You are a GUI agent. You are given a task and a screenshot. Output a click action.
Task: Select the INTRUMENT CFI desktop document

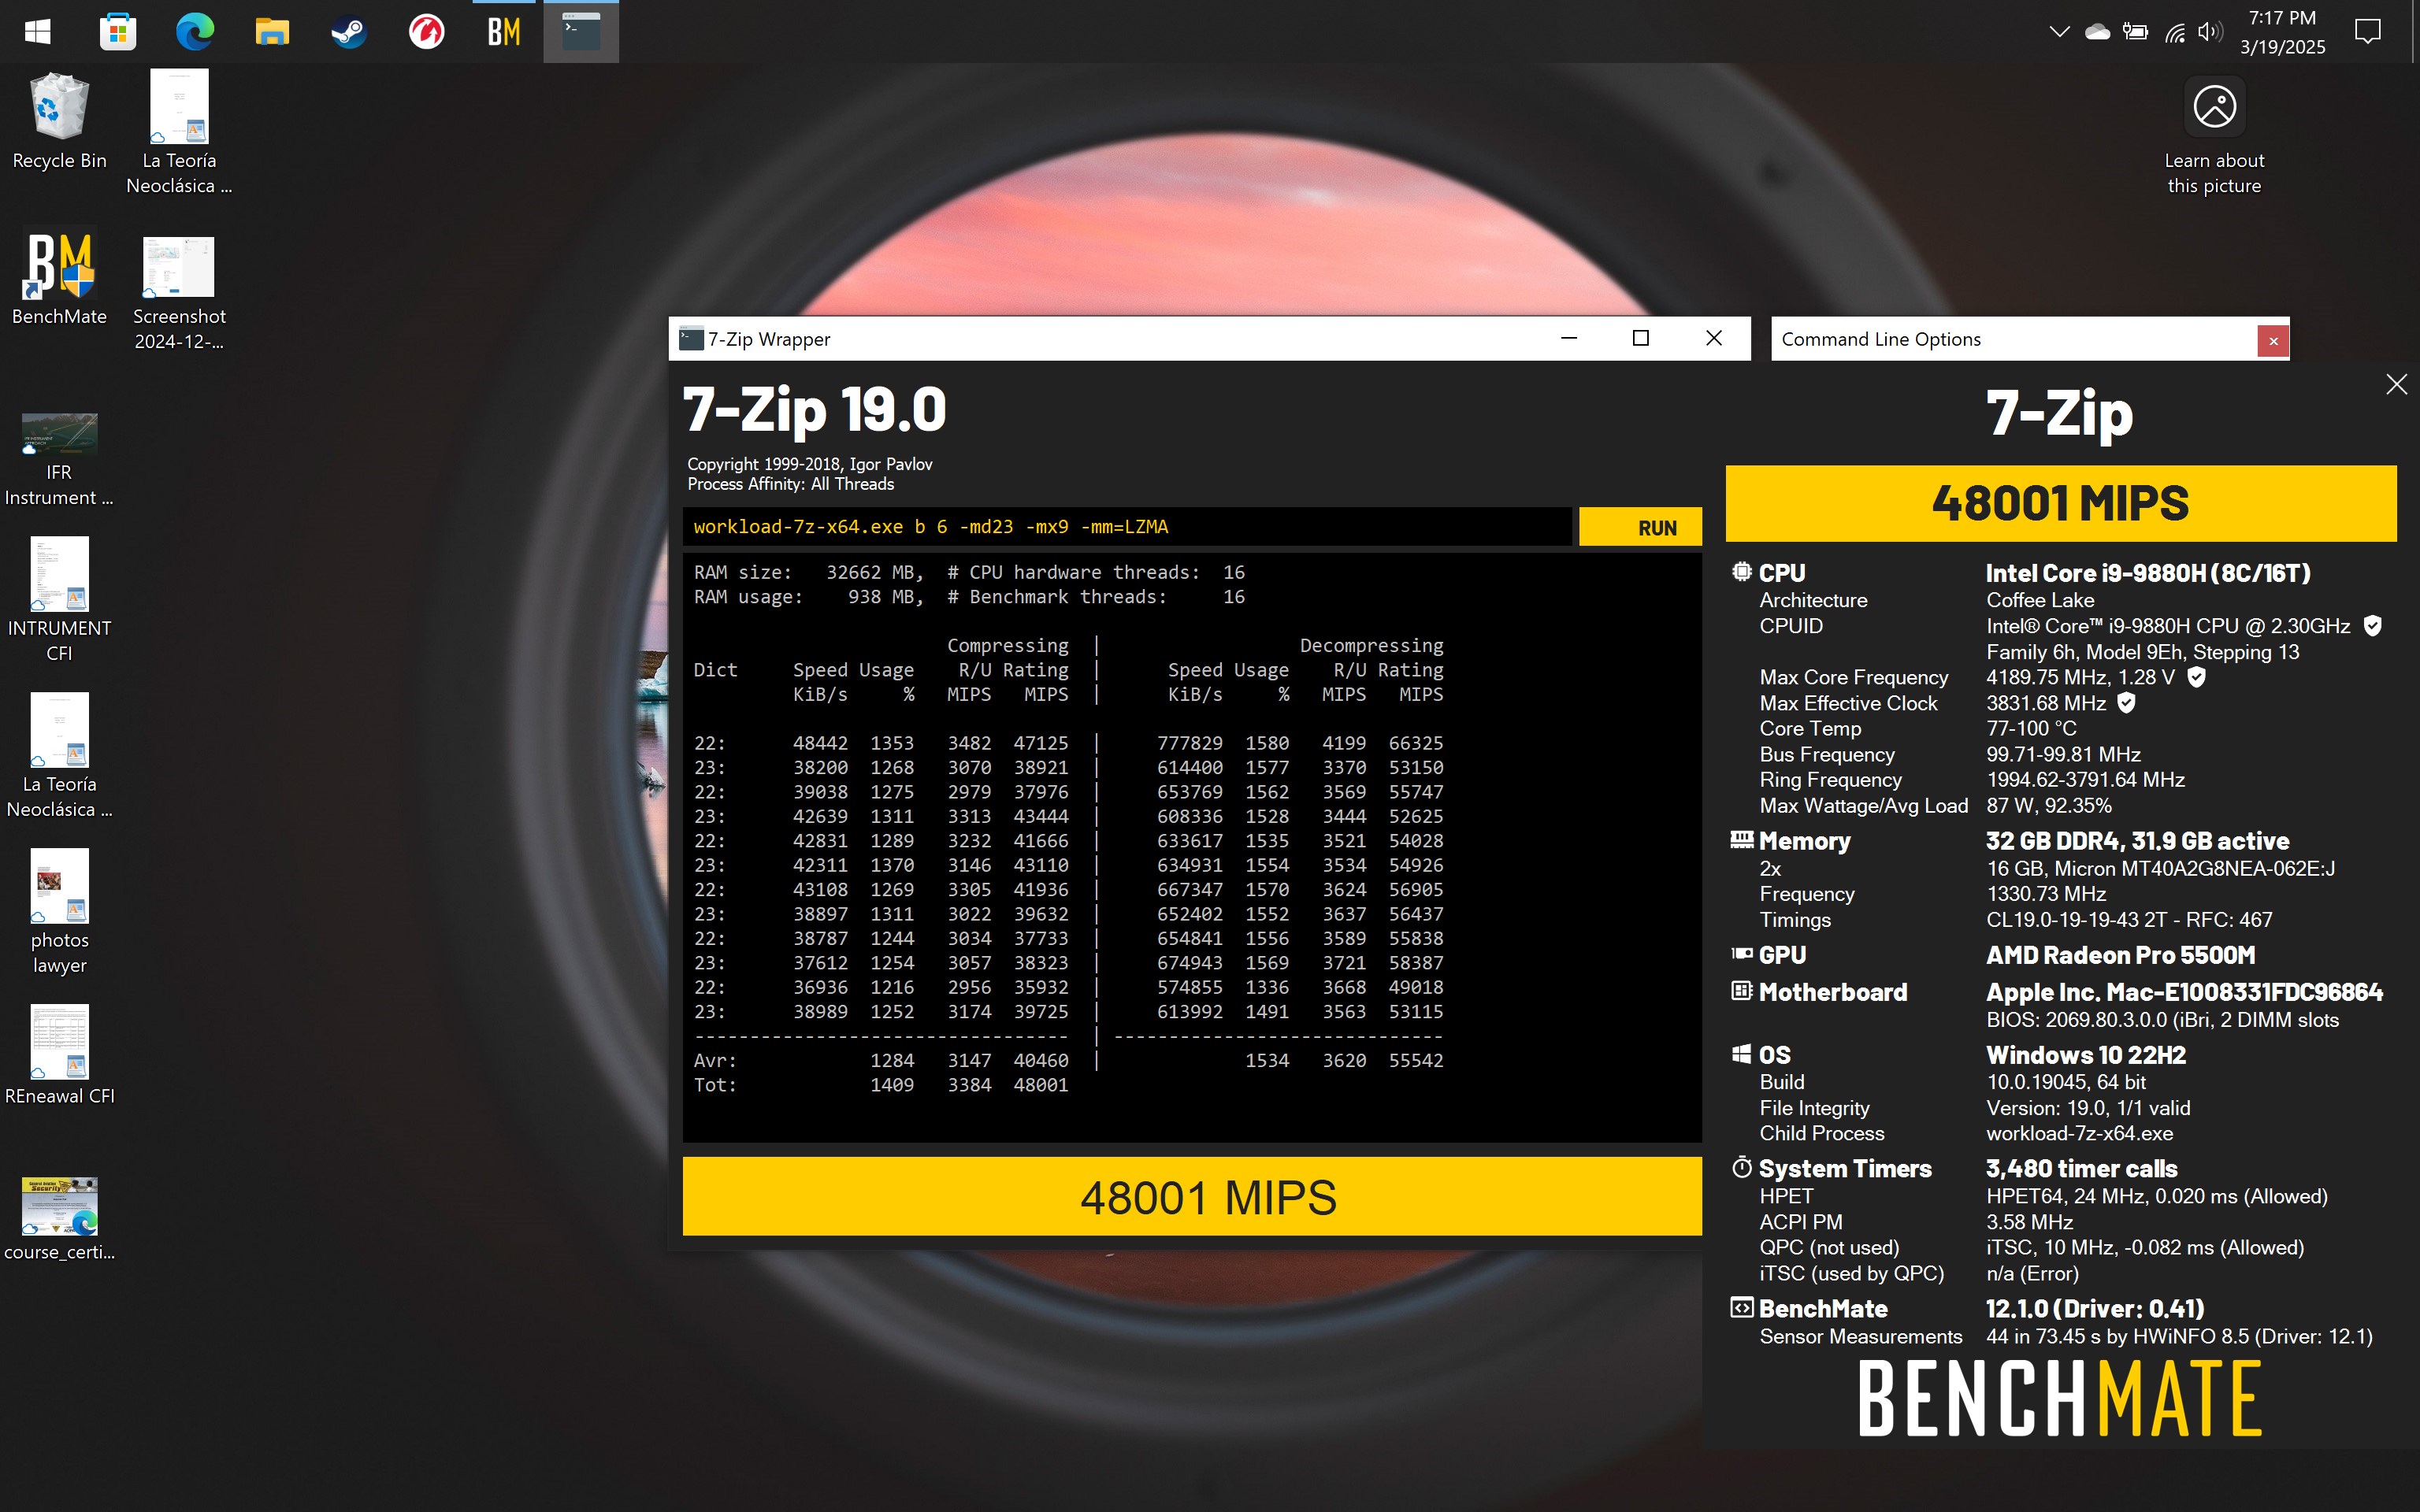pos(59,598)
